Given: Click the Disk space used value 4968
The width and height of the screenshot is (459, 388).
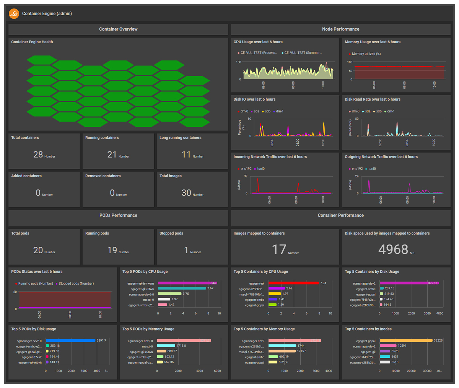Looking at the screenshot, I should tap(393, 249).
